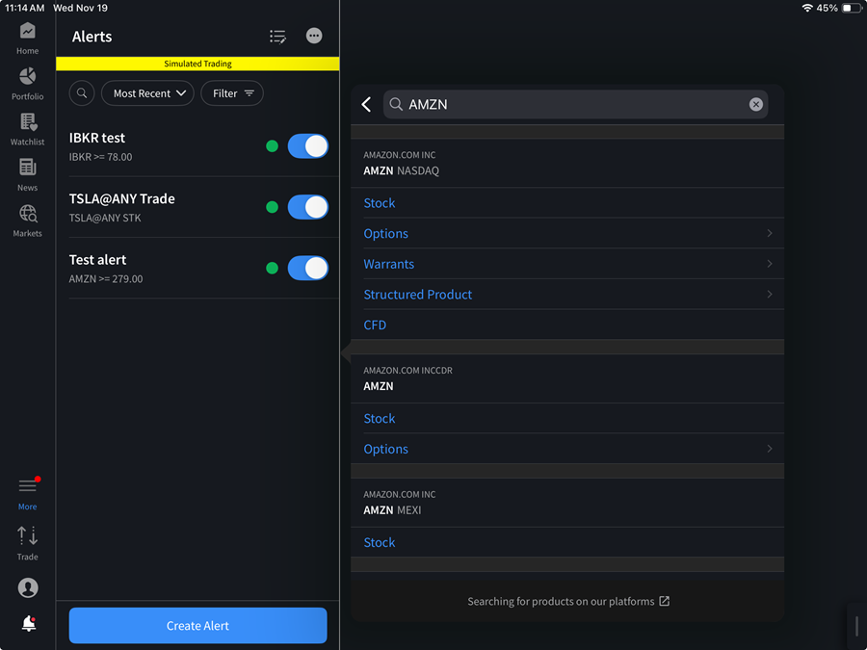This screenshot has height=650, width=867.
Task: Tap the notifications bell icon
Action: pyautogui.click(x=28, y=624)
